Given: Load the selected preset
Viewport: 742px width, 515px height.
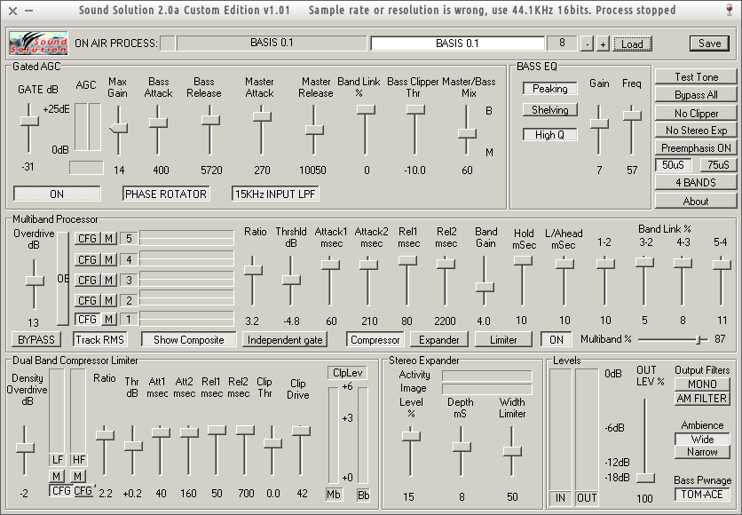Looking at the screenshot, I should tap(632, 44).
